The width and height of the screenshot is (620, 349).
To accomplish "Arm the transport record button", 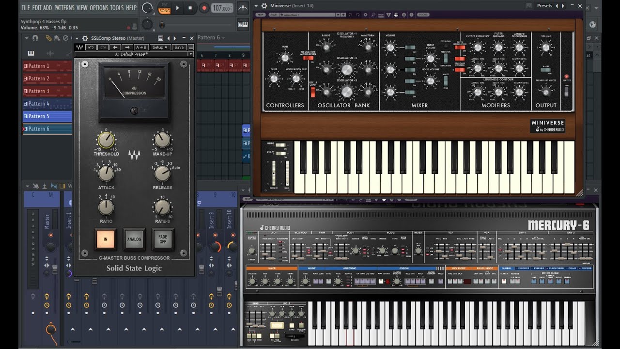I will [x=204, y=8].
